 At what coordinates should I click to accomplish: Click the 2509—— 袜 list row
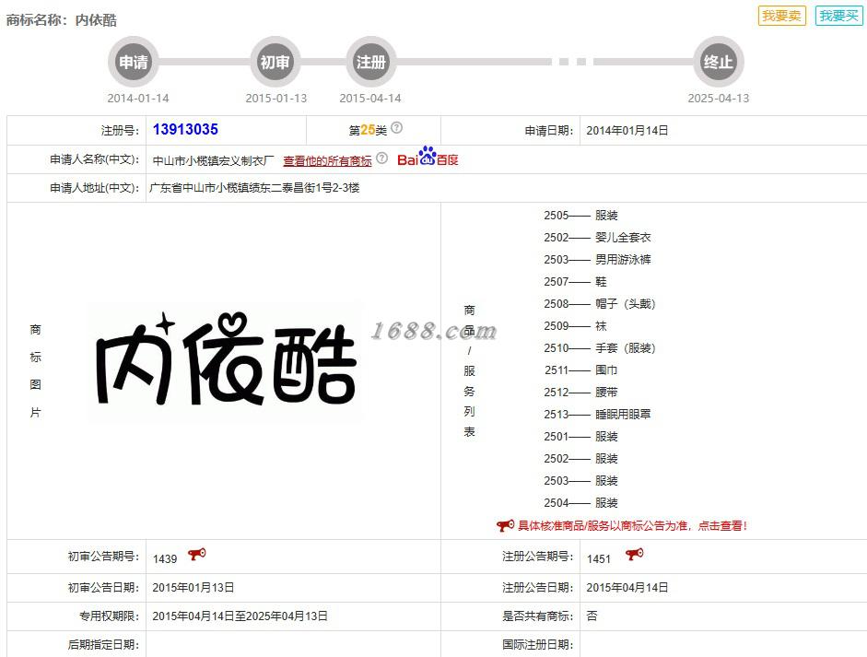coord(575,325)
